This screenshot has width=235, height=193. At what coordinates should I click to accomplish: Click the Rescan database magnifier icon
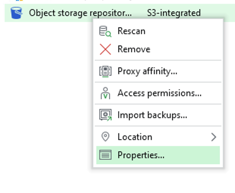(105, 31)
